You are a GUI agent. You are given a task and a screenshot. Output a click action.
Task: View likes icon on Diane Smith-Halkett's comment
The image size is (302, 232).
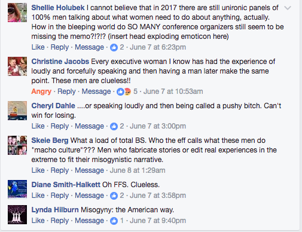(114, 196)
